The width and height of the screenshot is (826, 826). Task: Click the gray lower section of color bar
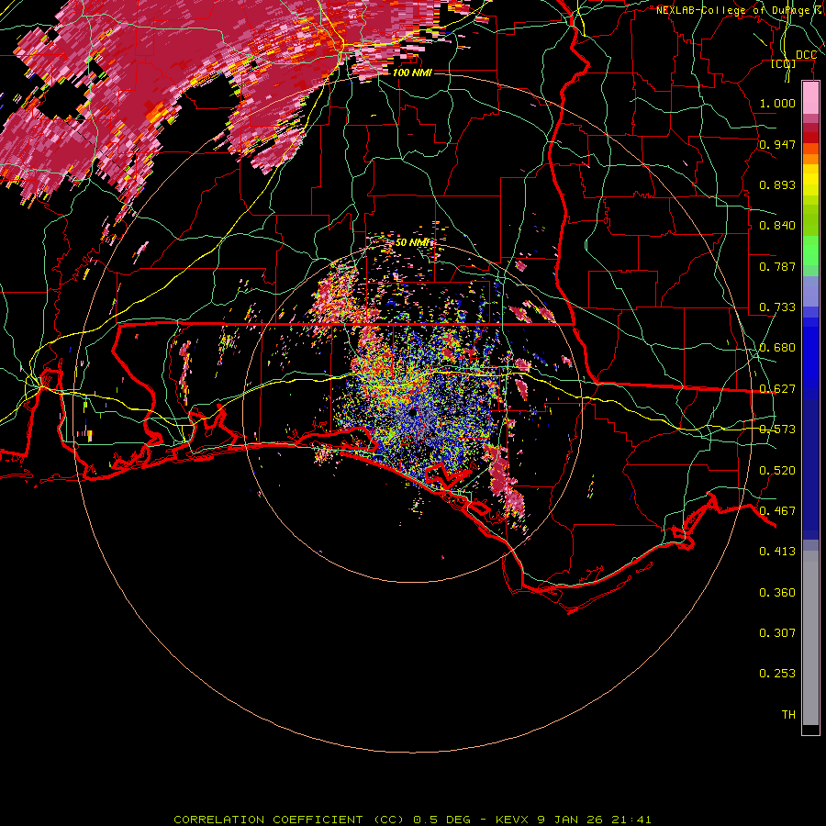[810, 638]
